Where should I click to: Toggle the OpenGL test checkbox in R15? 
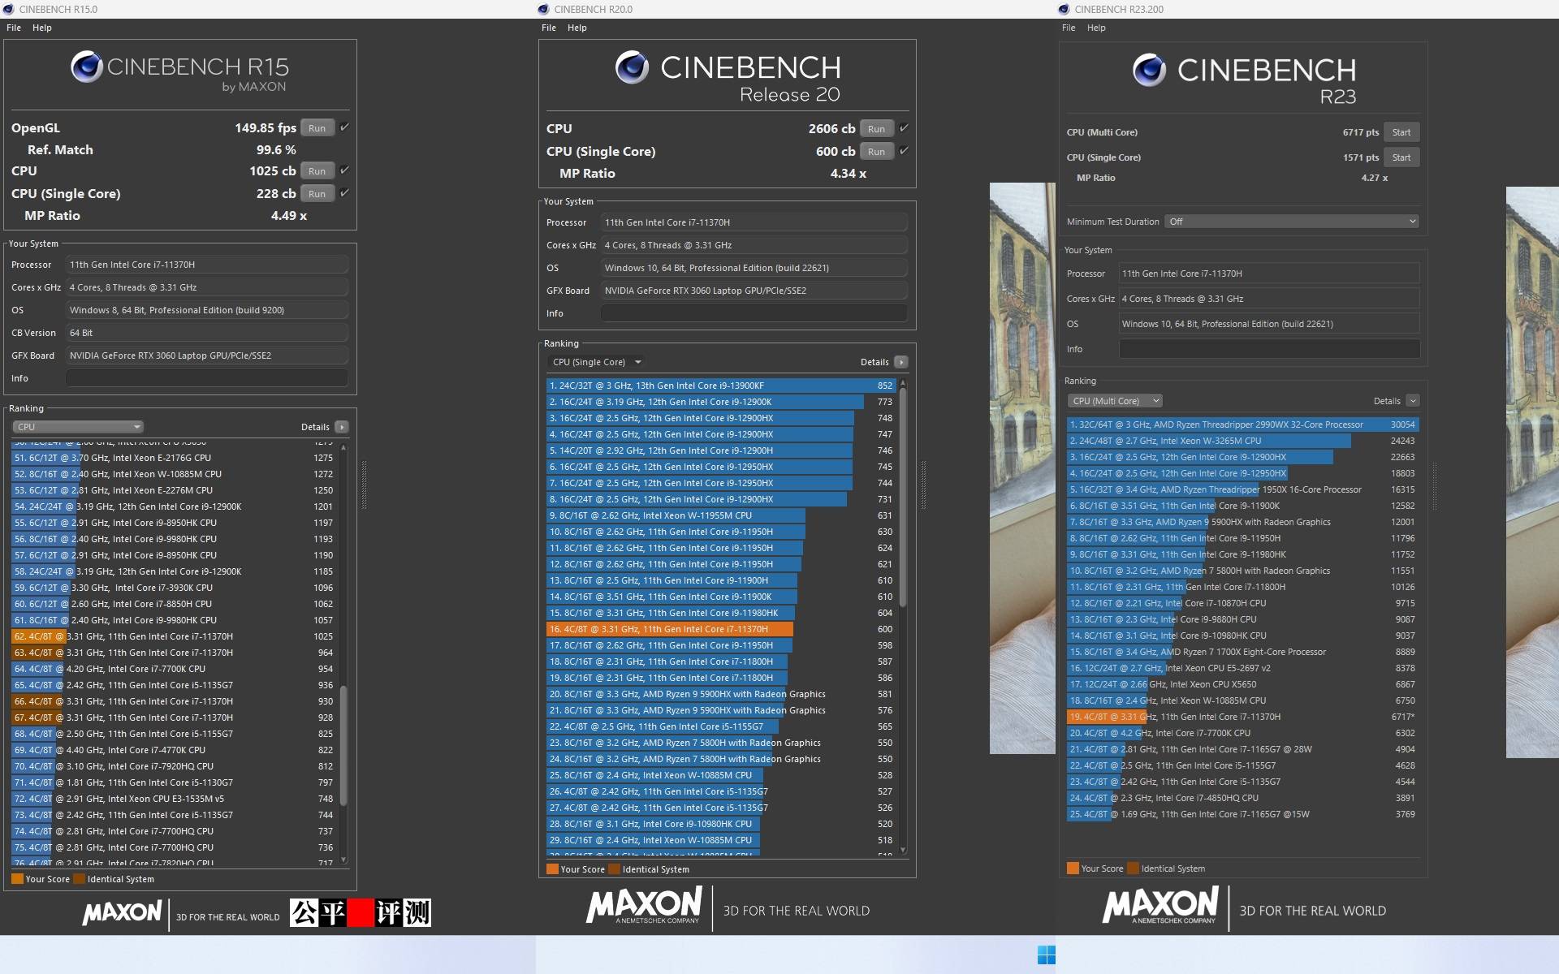pyautogui.click(x=344, y=127)
